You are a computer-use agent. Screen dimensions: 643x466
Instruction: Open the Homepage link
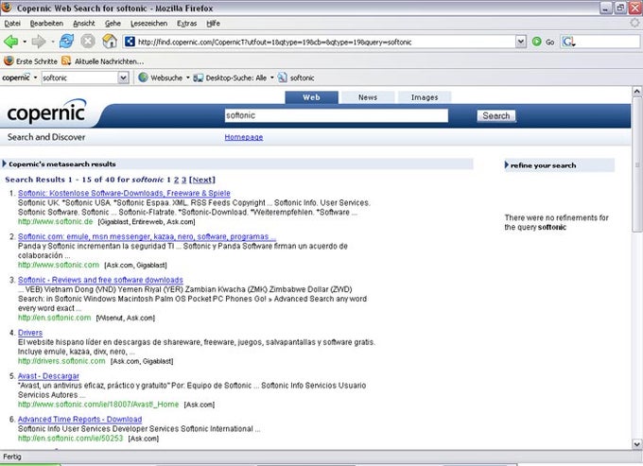pyautogui.click(x=244, y=137)
